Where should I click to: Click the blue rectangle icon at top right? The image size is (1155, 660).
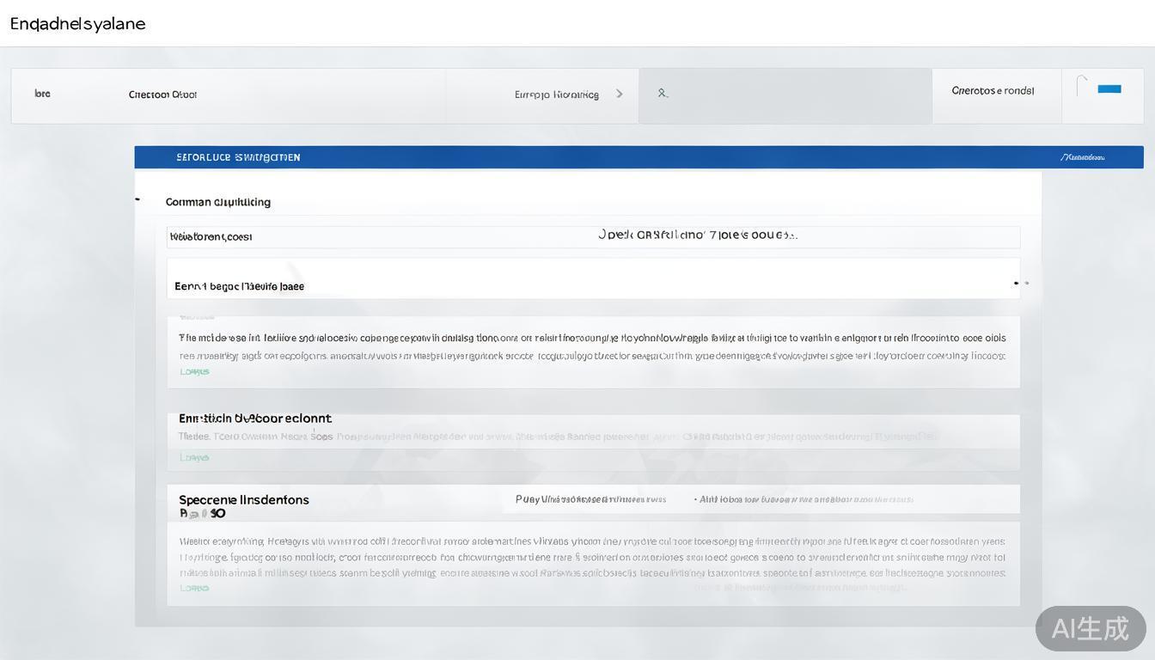click(x=1109, y=89)
